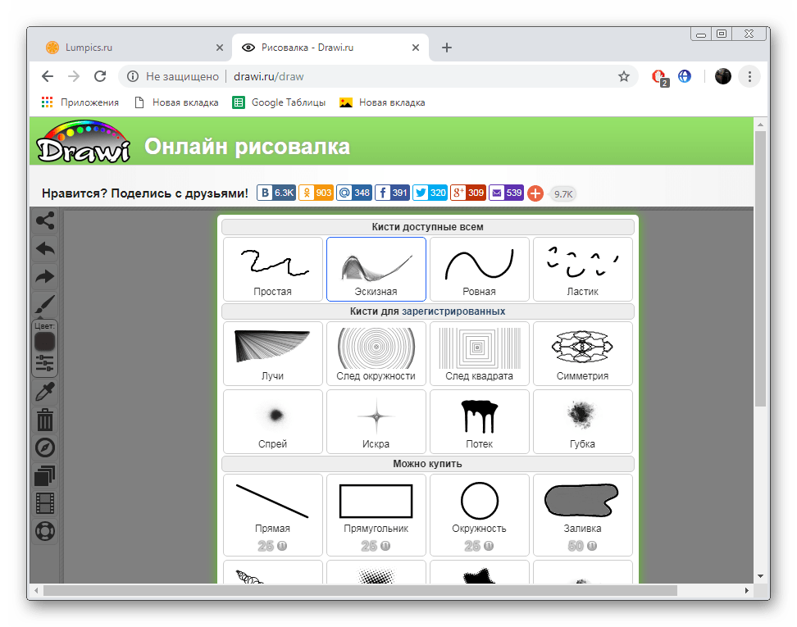The height and width of the screenshot is (627, 797).
Task: Click the redo arrow in left toolbar
Action: click(x=45, y=277)
